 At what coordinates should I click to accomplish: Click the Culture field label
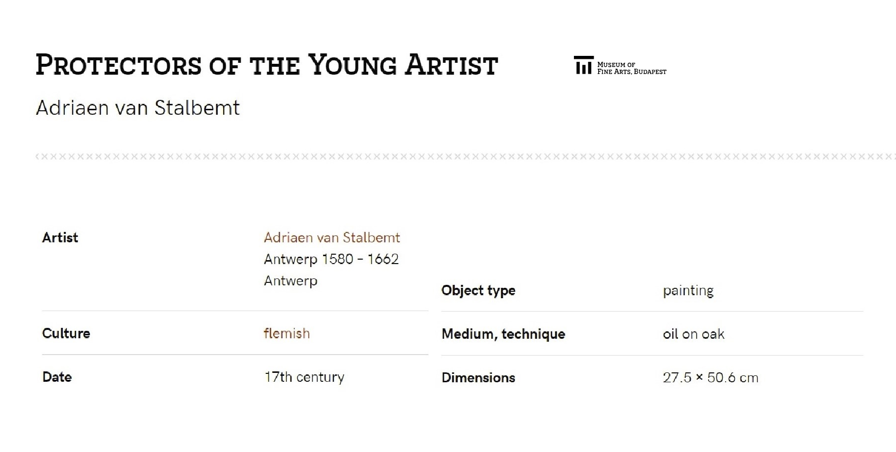[x=66, y=333]
